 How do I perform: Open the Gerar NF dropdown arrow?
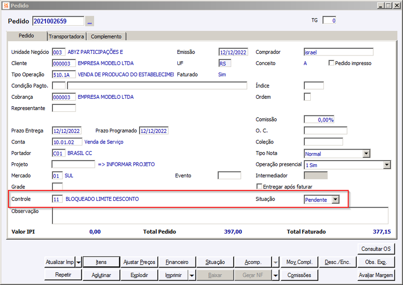pyautogui.click(x=276, y=275)
